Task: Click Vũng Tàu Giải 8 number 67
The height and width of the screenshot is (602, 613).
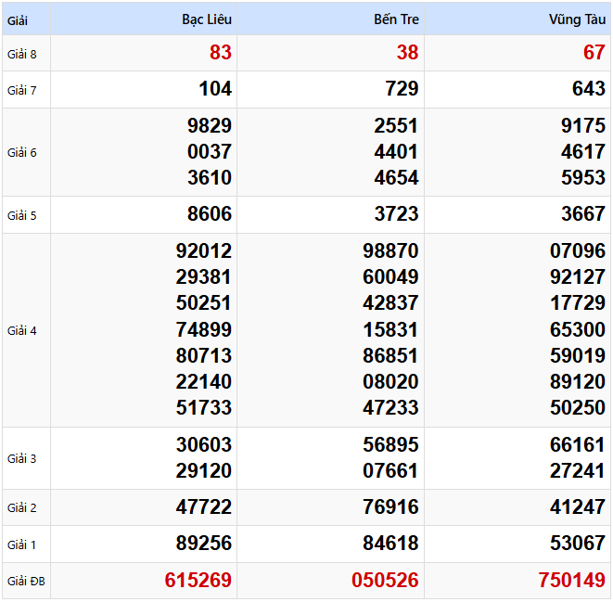Action: [x=594, y=53]
